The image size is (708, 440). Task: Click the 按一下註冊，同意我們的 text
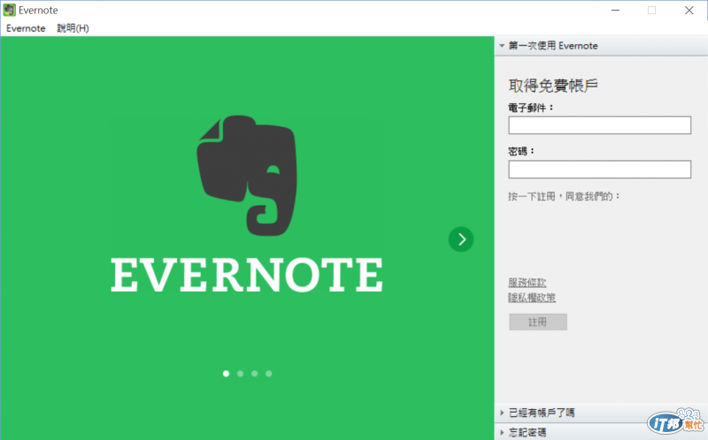(565, 196)
